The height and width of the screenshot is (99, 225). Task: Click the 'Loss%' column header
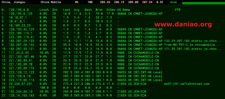pyautogui.click(x=44, y=10)
